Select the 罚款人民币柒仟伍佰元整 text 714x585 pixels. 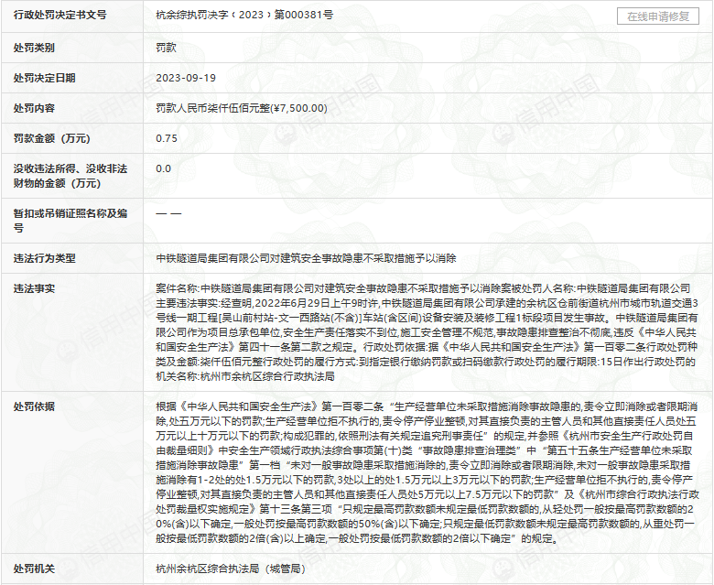click(x=242, y=108)
